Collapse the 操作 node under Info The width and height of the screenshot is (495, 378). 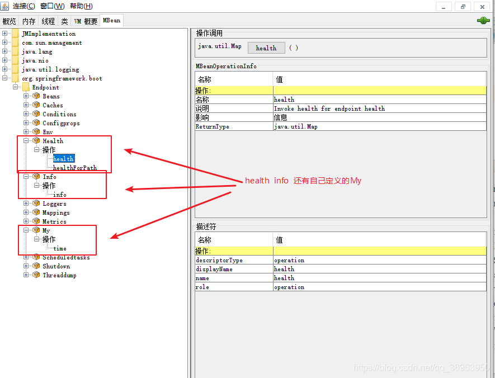point(36,185)
